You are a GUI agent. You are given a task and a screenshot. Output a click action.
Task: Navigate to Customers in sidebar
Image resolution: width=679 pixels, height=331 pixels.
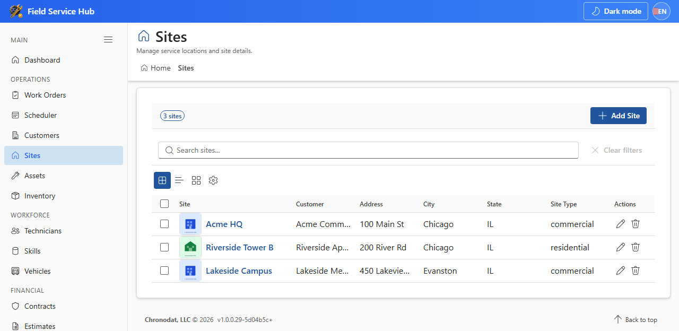tap(64, 135)
